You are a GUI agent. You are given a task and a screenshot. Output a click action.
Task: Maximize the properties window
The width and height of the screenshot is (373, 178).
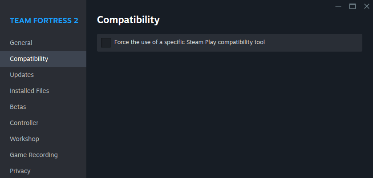coord(353,6)
